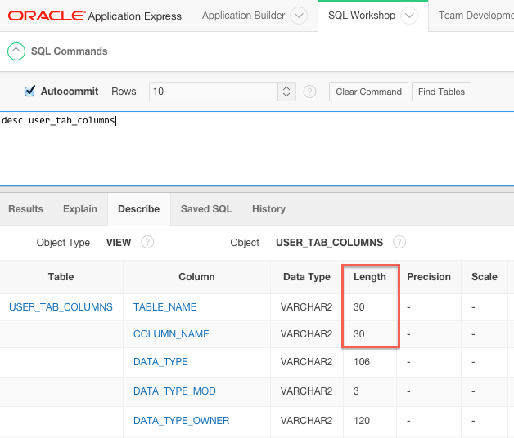This screenshot has height=438, width=514.
Task: Click the Precision column header
Action: pyautogui.click(x=429, y=277)
